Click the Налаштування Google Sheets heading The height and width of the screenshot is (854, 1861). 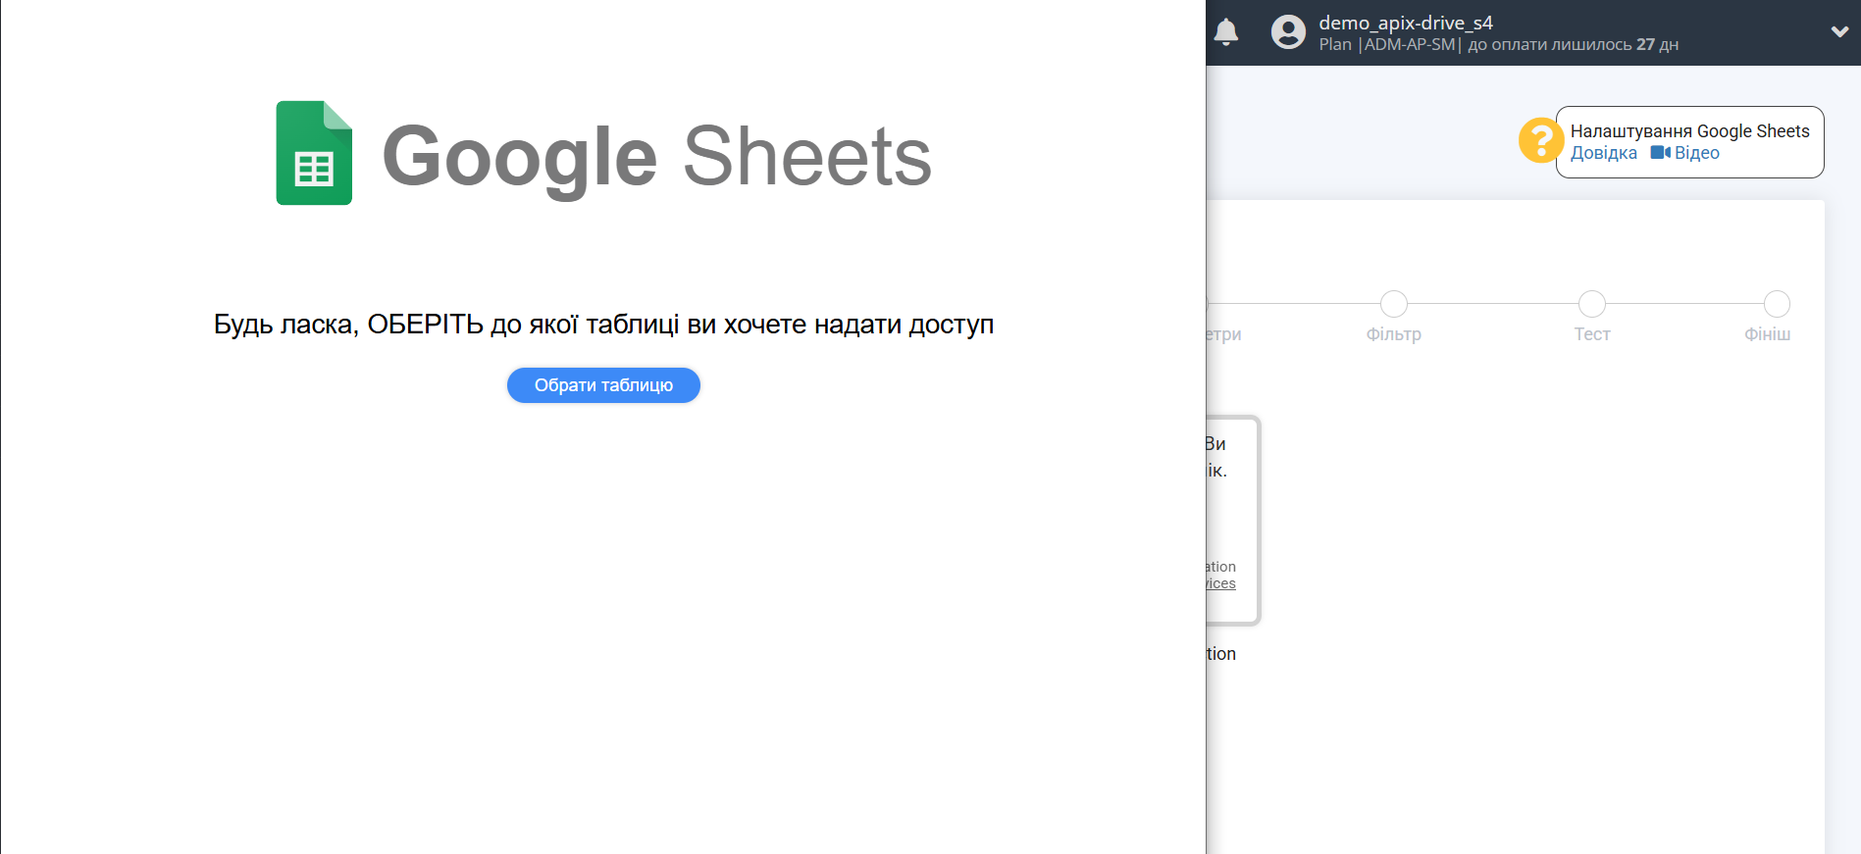(1689, 131)
